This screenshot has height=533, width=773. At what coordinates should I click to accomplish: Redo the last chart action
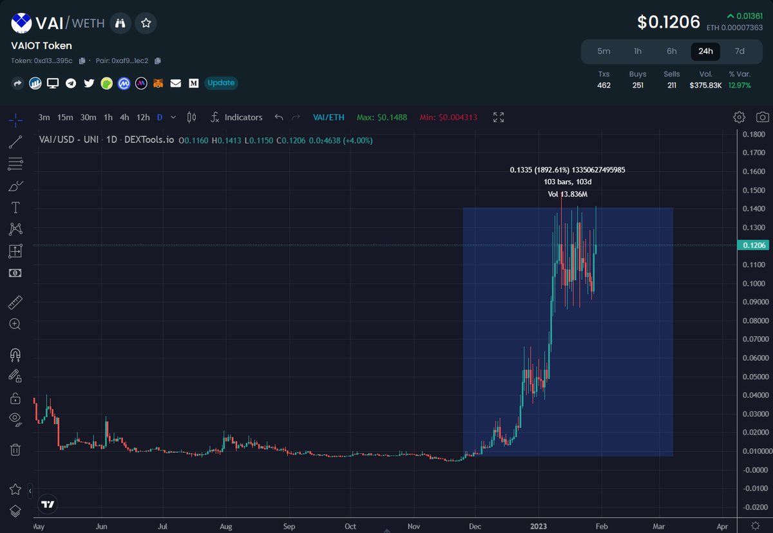click(296, 117)
